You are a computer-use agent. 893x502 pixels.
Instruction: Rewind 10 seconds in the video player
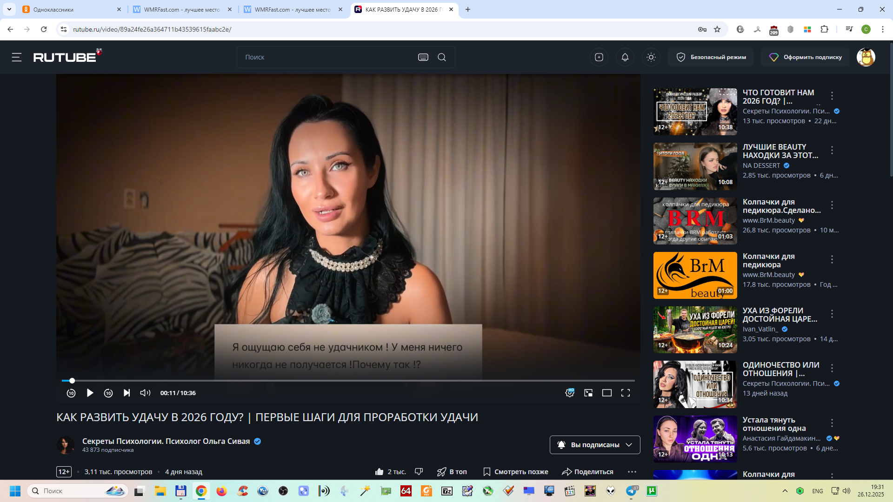71,393
